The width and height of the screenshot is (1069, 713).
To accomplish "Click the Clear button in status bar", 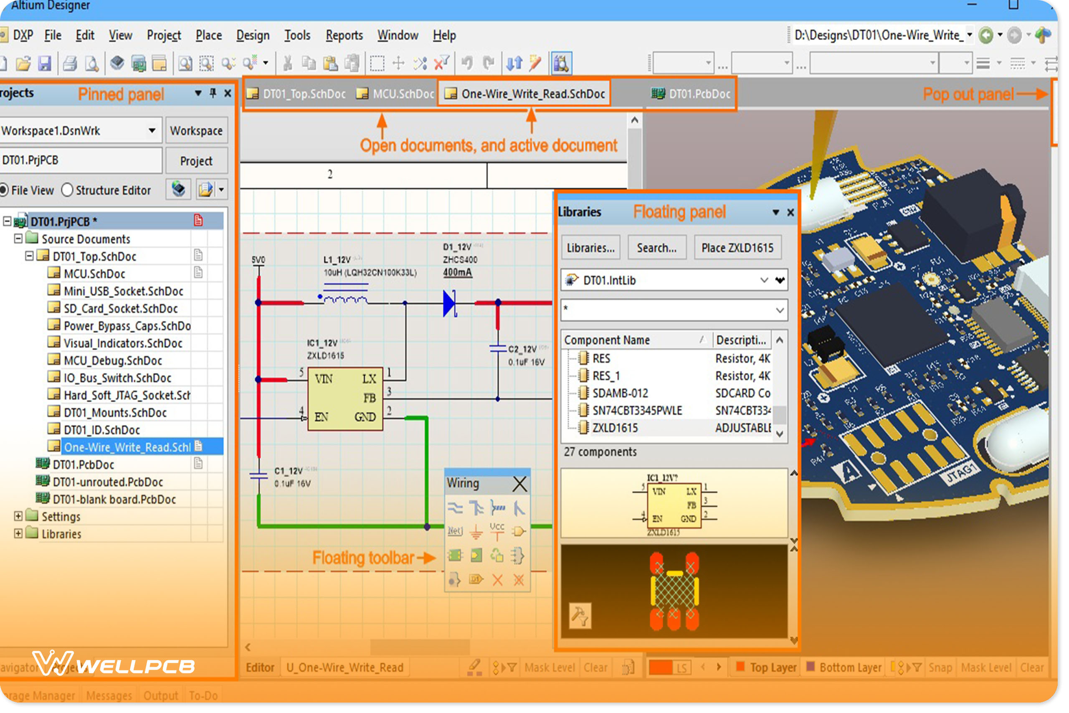I will pyautogui.click(x=596, y=668).
